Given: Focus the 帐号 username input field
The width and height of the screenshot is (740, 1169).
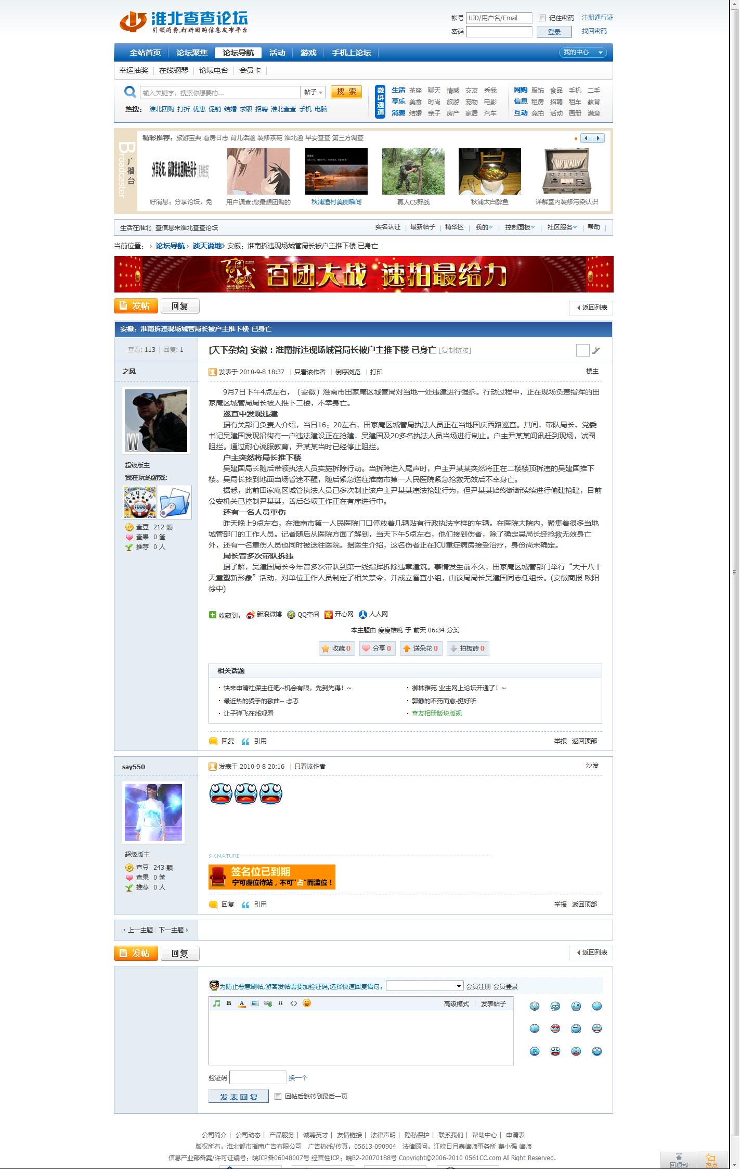Looking at the screenshot, I should click(499, 18).
